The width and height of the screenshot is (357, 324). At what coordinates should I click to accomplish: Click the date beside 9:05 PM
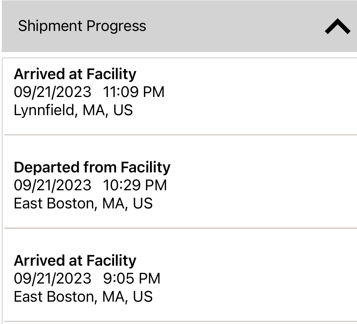click(x=53, y=278)
